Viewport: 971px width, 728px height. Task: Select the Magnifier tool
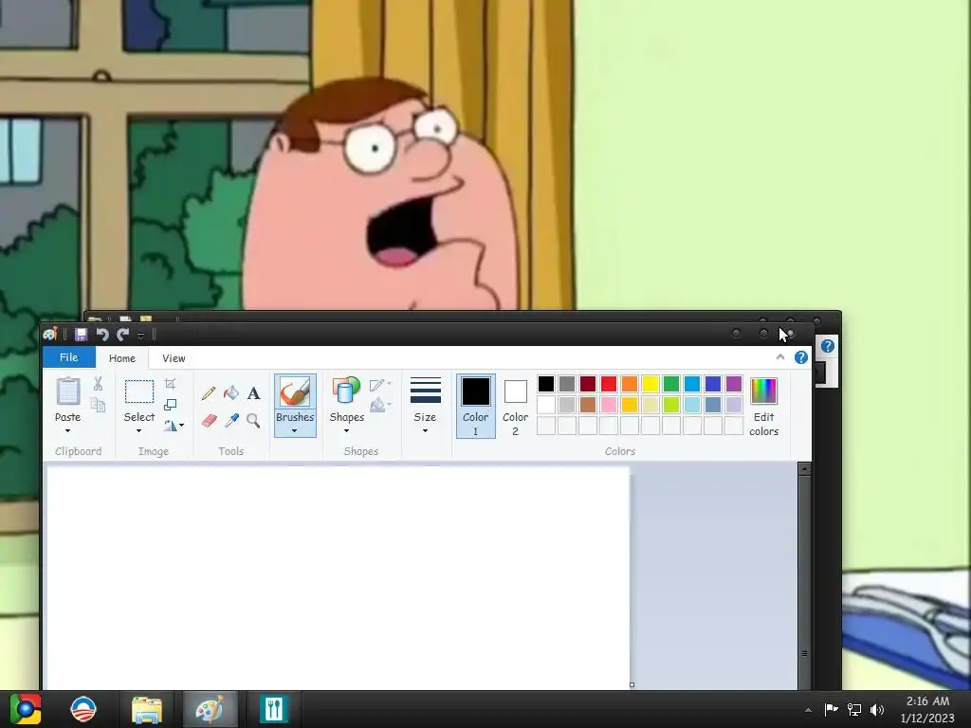click(253, 421)
